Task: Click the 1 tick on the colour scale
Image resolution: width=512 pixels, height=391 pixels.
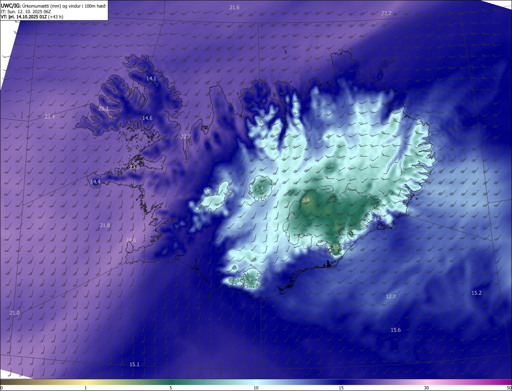Action: (x=86, y=388)
